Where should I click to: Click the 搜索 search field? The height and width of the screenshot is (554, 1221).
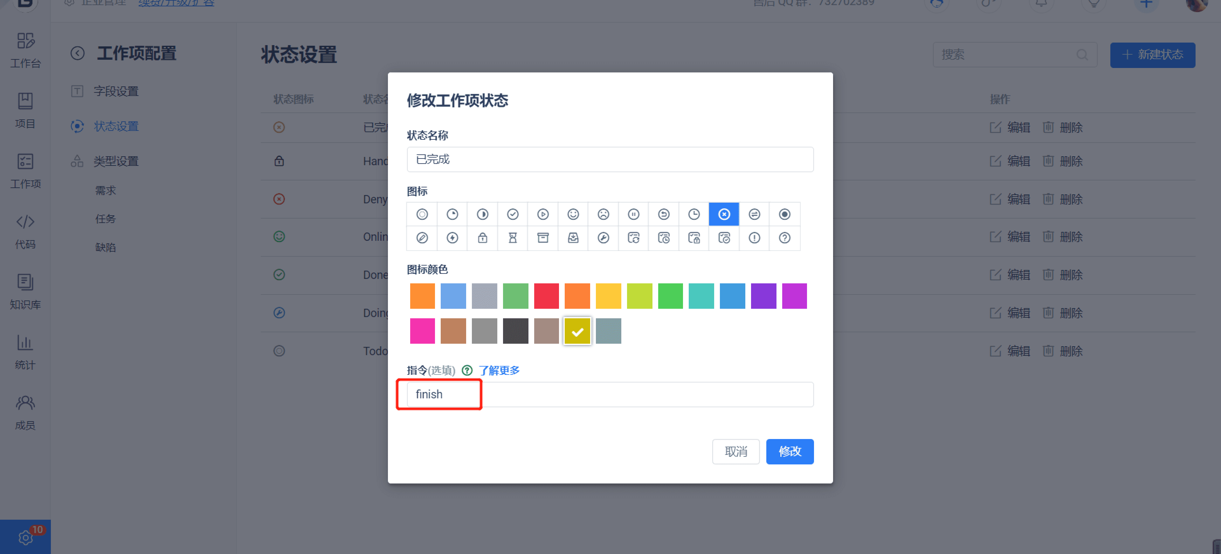[x=1015, y=55]
